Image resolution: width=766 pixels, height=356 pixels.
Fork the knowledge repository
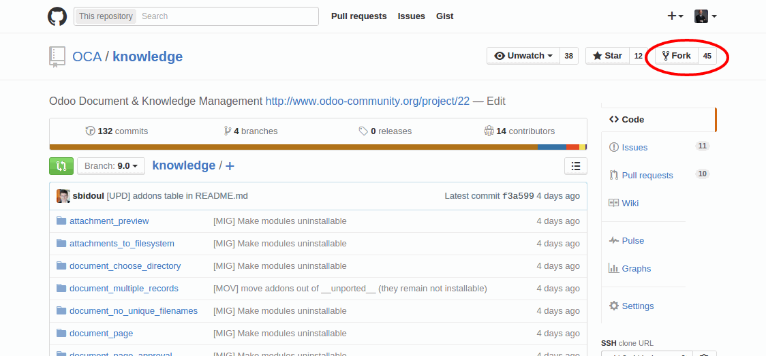pyautogui.click(x=677, y=56)
